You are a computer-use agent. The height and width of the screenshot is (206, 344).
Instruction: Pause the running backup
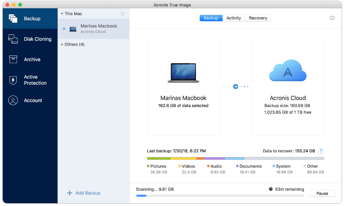[322, 193]
